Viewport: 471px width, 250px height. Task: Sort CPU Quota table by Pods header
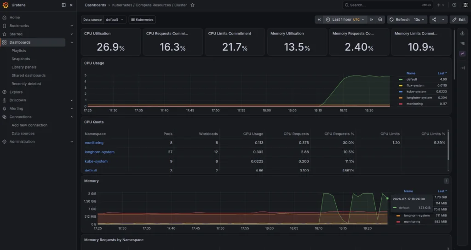168,134
